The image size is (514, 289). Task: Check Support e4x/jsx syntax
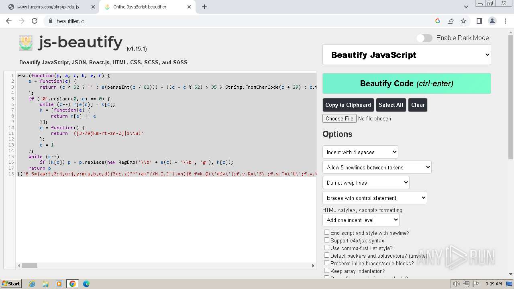[327, 240]
